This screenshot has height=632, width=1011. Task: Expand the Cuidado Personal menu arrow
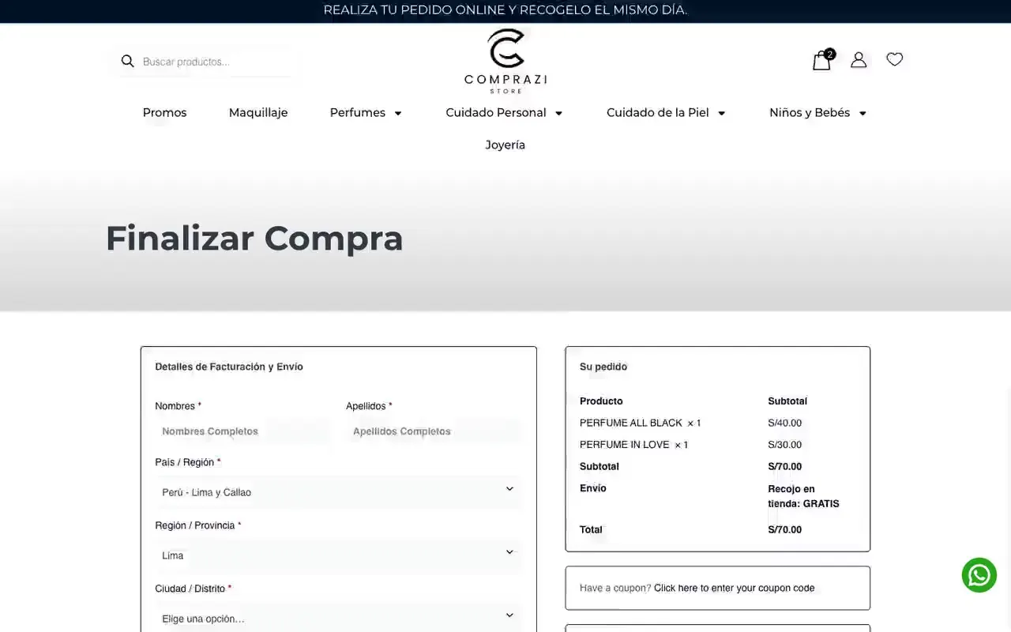(x=558, y=113)
